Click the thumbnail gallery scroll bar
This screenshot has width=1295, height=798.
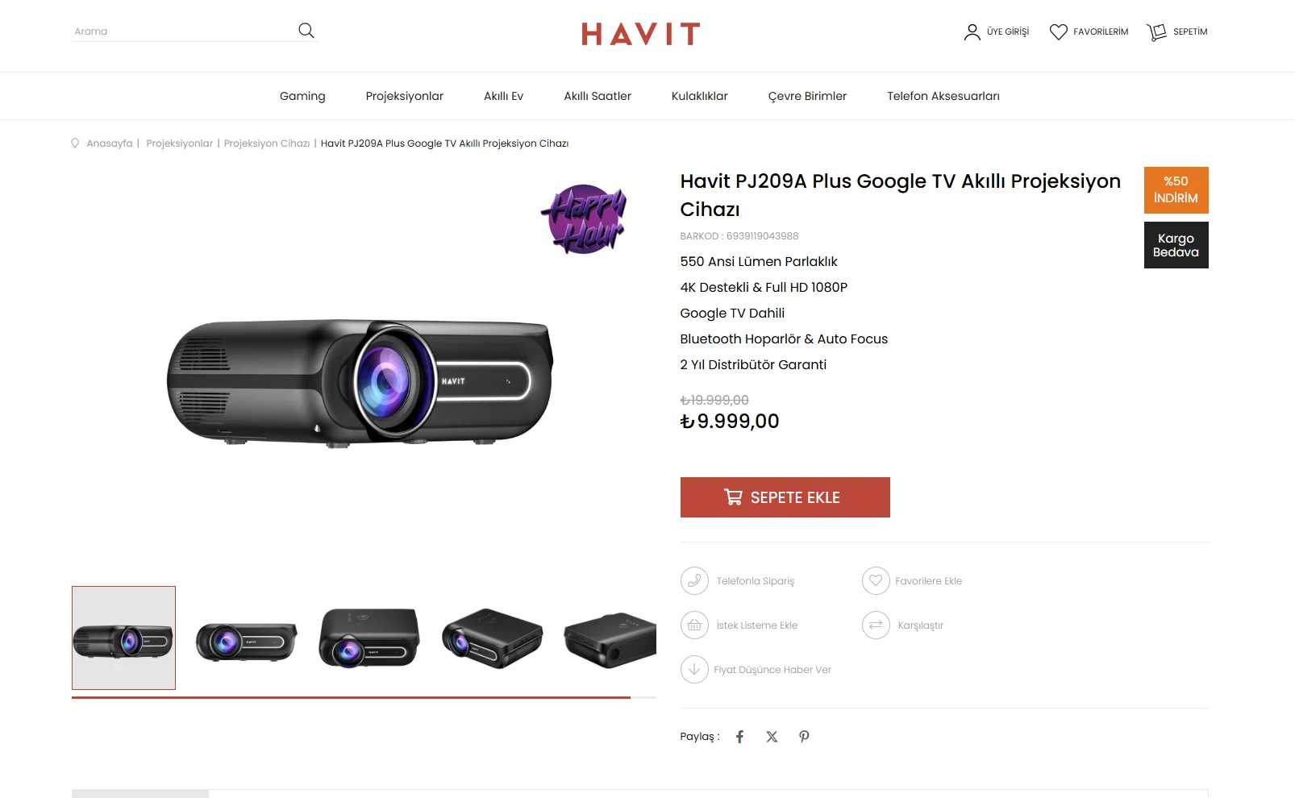pyautogui.click(x=364, y=697)
